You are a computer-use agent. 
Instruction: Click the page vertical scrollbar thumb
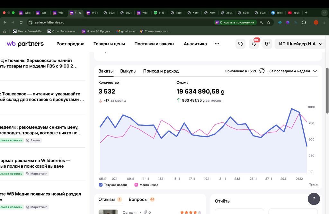point(327,91)
